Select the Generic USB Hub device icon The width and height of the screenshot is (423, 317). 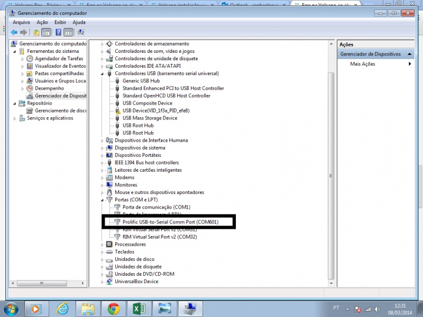117,81
